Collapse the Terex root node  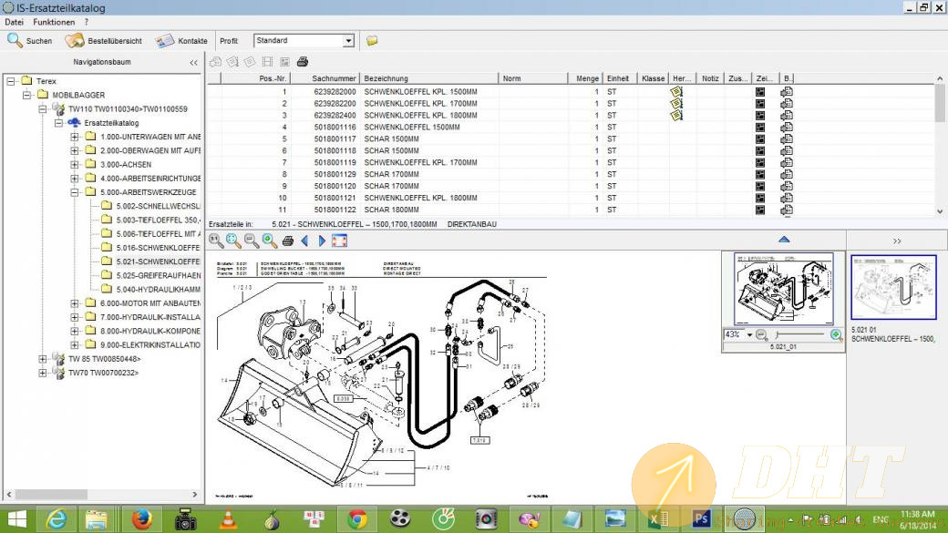click(x=11, y=81)
